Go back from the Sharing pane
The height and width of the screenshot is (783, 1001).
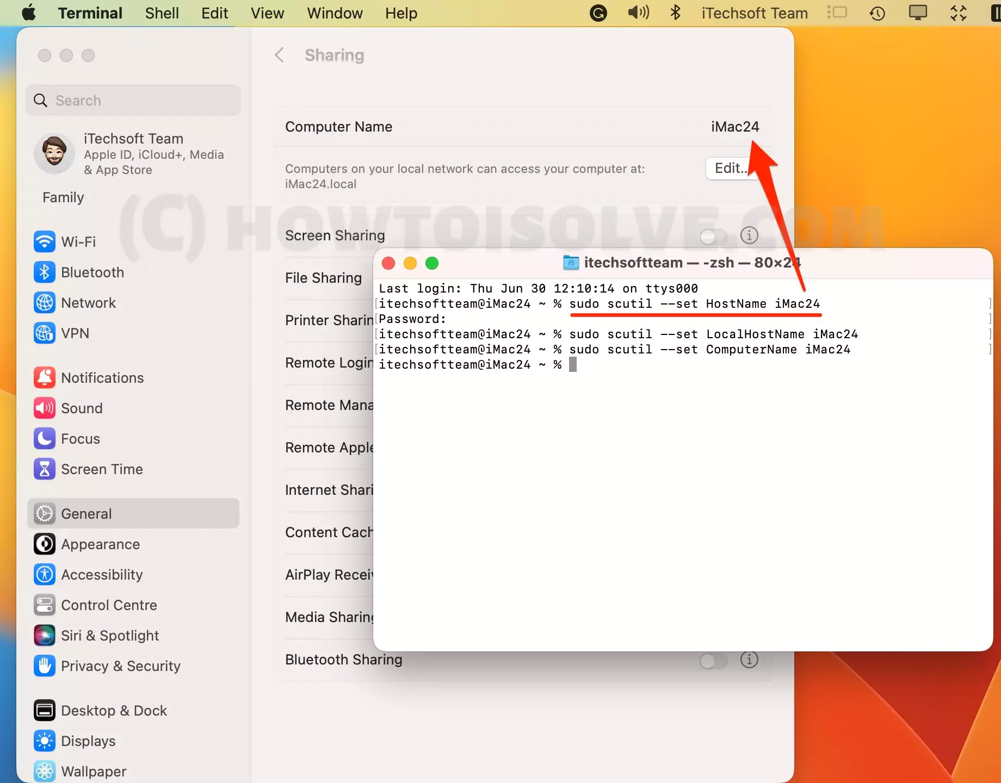tap(279, 55)
